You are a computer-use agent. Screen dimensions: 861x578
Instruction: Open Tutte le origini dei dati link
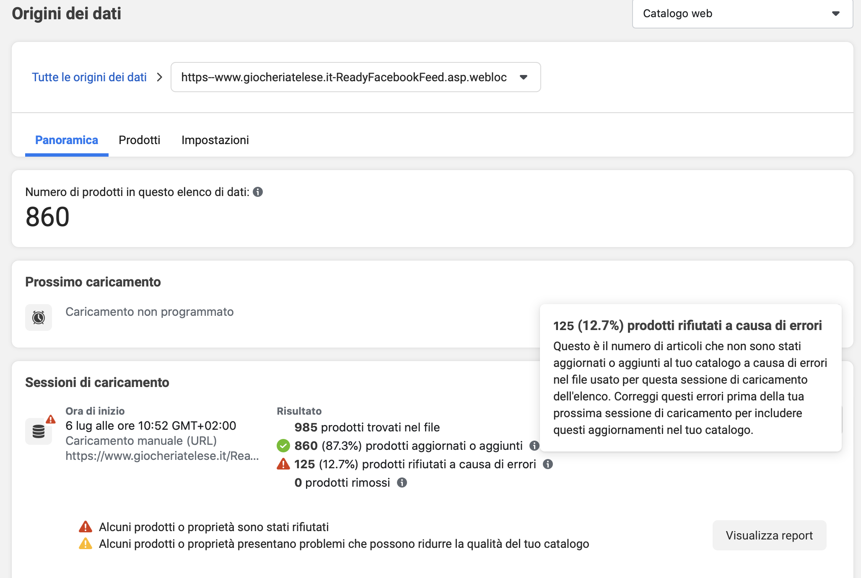[89, 77]
